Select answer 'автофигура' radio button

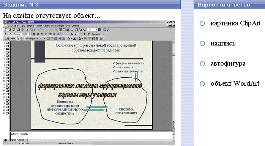(202, 64)
